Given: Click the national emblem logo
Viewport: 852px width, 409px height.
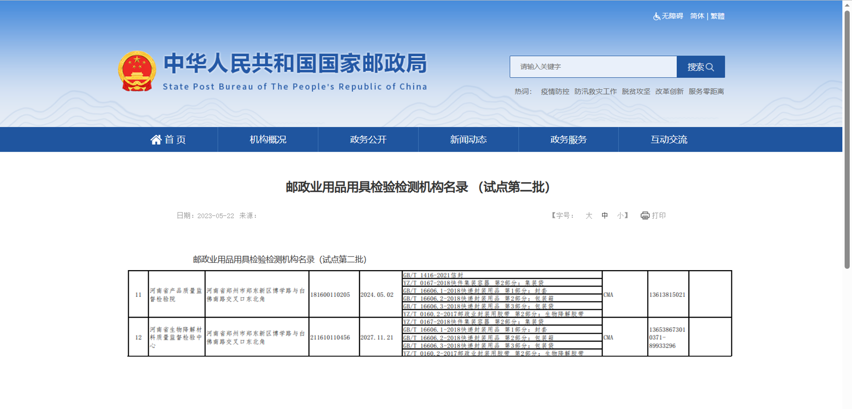Looking at the screenshot, I should (x=137, y=71).
